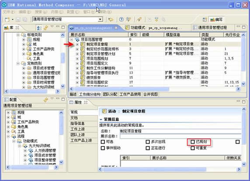Image resolution: width=250 pixels, height=181 pixels.
Task: Click the New toolbar icon
Action: coord(7,20)
